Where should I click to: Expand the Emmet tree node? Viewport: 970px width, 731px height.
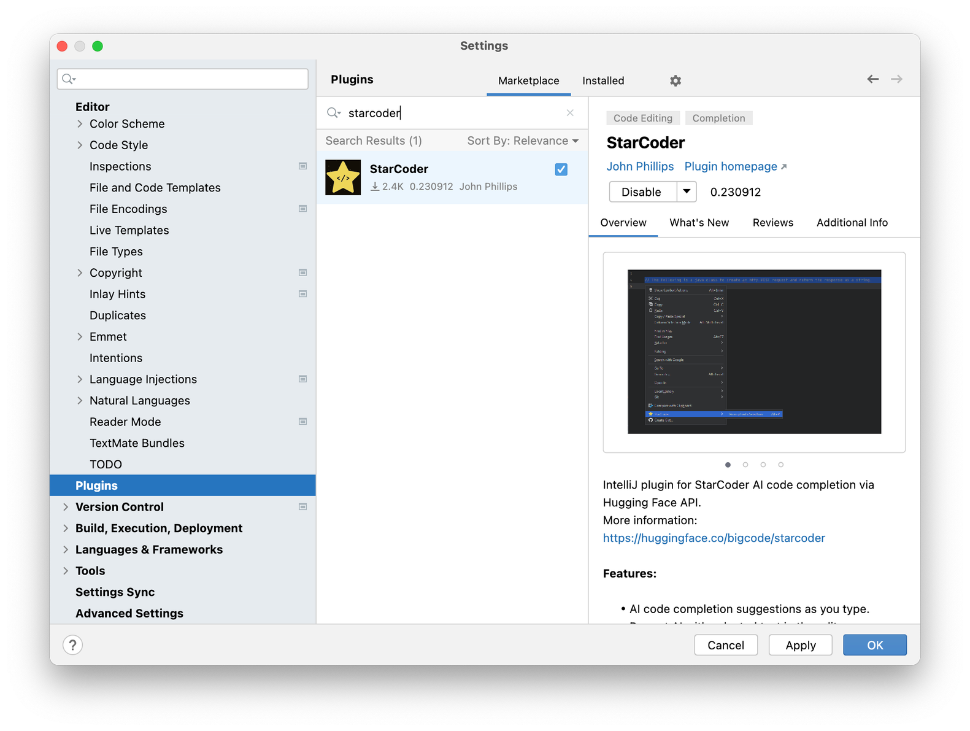tap(80, 337)
